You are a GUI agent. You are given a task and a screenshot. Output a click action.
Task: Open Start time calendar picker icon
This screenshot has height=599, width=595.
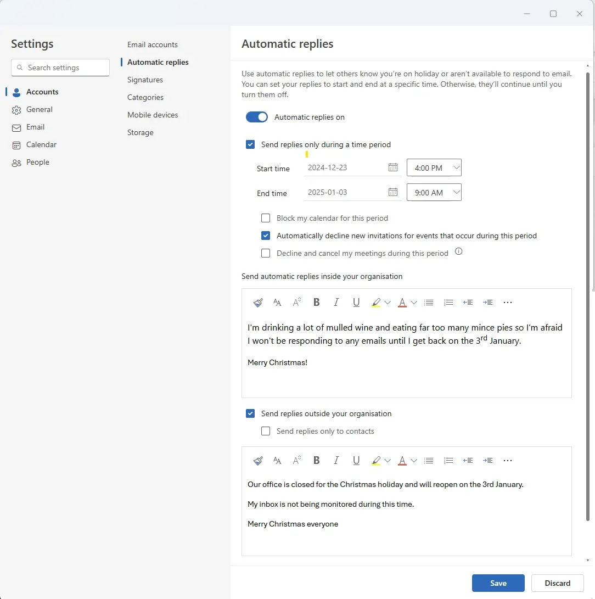click(393, 167)
